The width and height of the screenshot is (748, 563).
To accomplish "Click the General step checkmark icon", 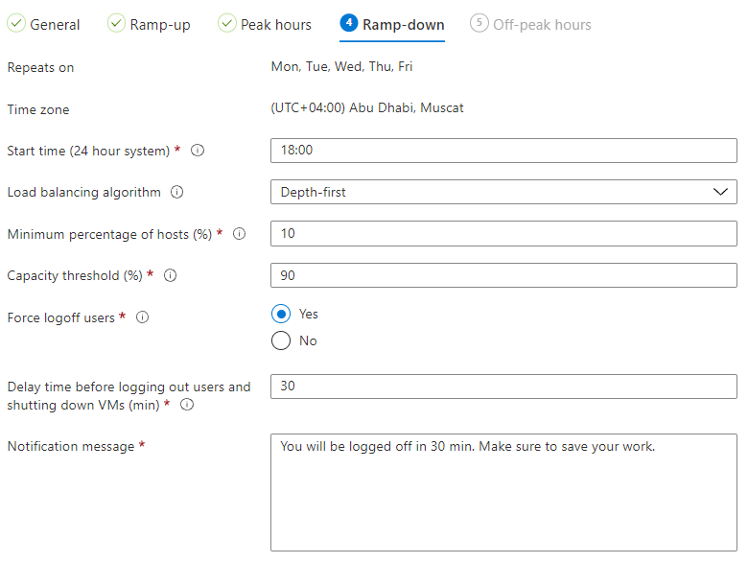I will (16, 24).
